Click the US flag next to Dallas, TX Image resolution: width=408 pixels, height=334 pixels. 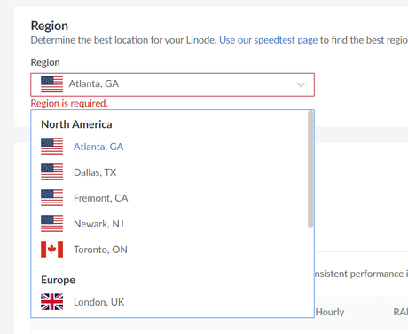coord(52,172)
